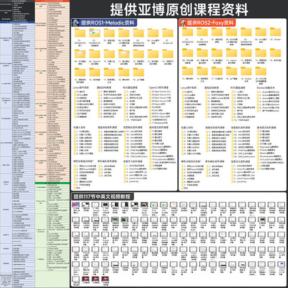Click ROS基础课程 heading in ROS2-Foxy panel

coord(238,88)
